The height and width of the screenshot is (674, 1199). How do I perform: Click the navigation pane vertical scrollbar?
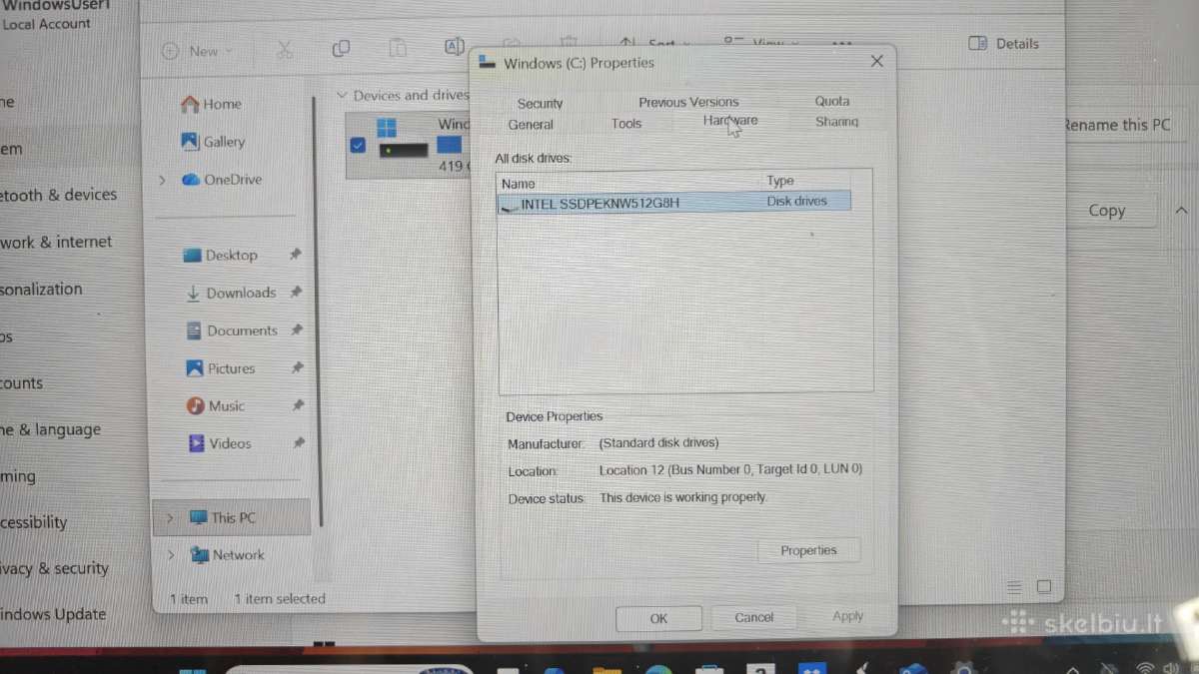318,310
